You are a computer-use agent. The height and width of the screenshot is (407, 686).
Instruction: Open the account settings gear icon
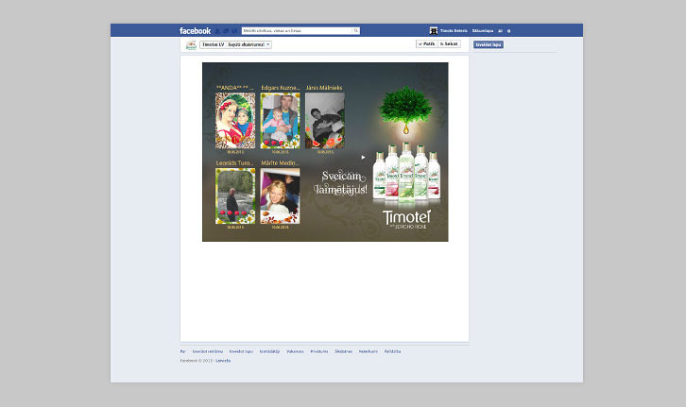click(508, 31)
